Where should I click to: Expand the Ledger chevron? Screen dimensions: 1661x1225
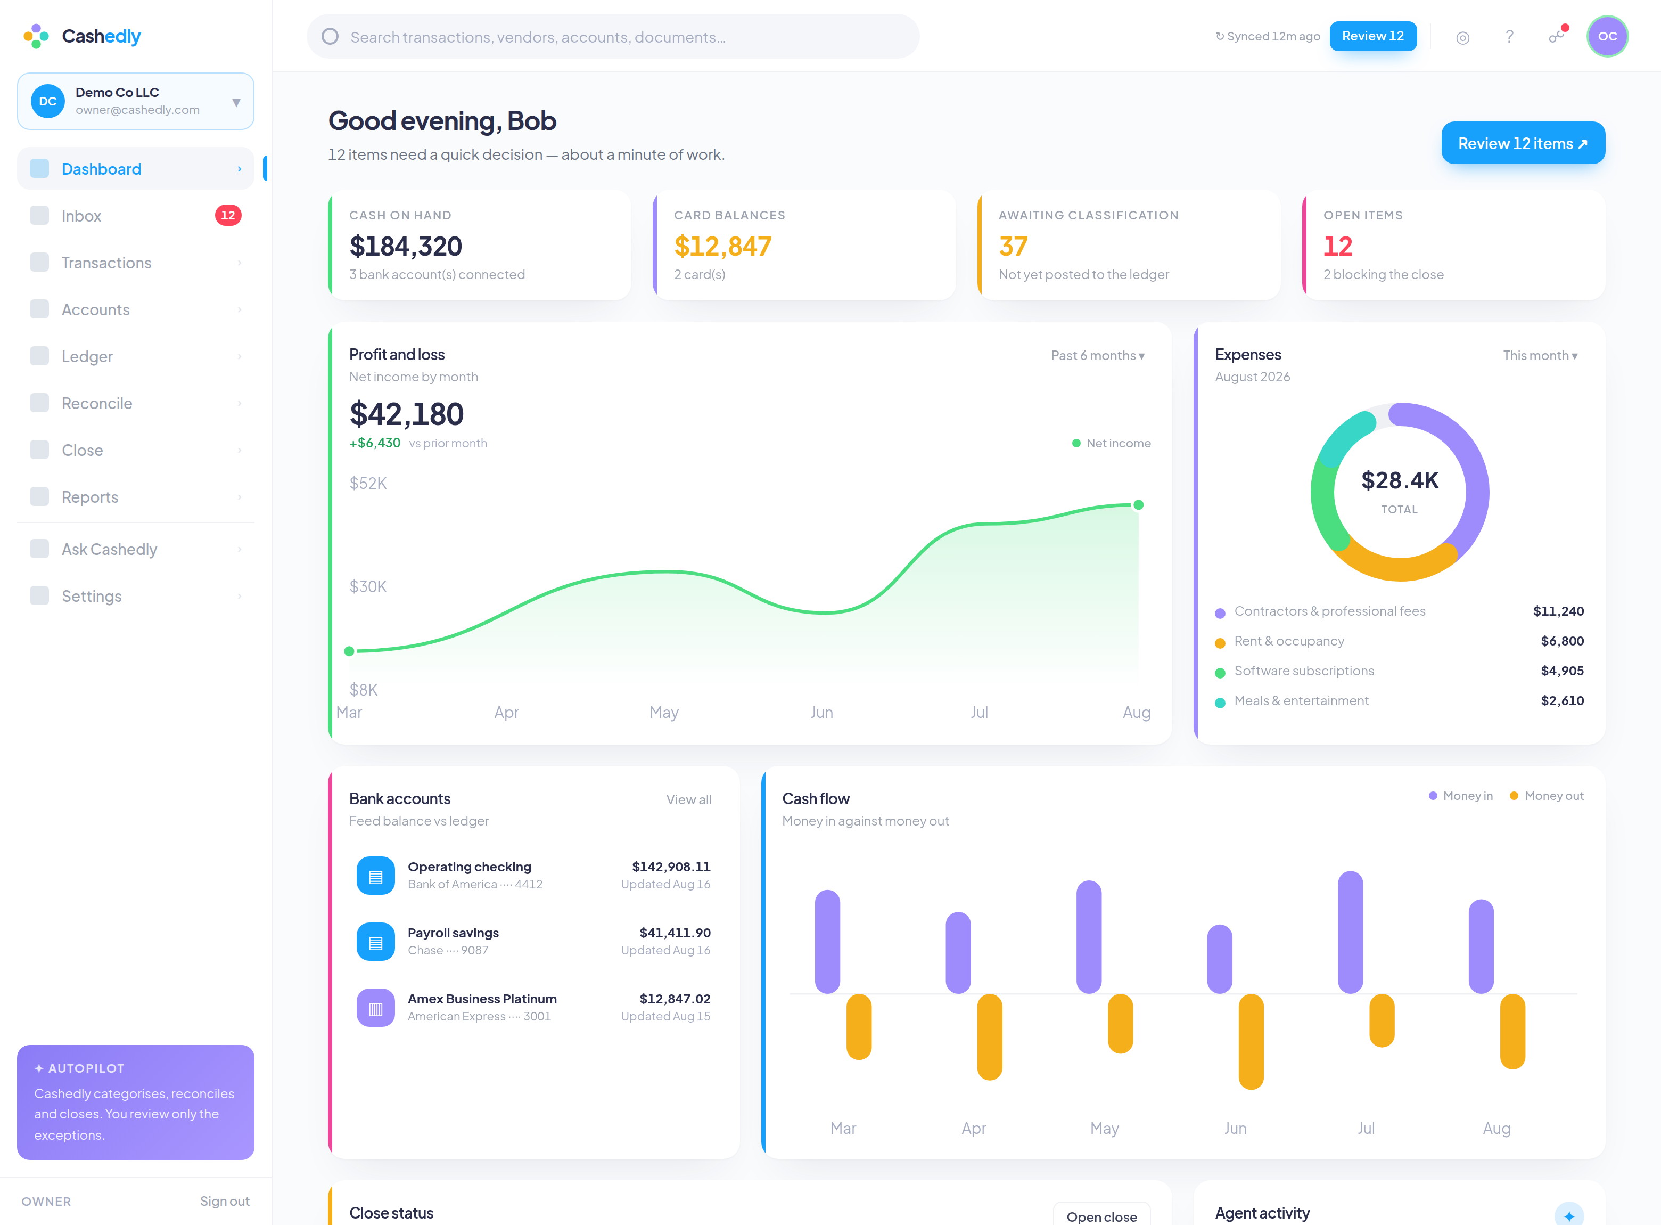(240, 356)
